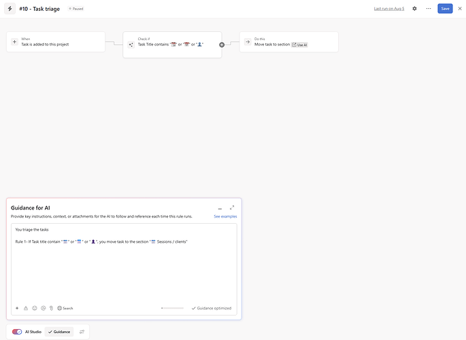Click the plus icon on the When trigger
The width and height of the screenshot is (466, 340).
pos(15,42)
